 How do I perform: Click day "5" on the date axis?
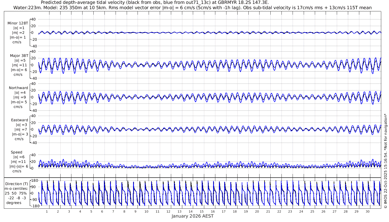point(91,211)
